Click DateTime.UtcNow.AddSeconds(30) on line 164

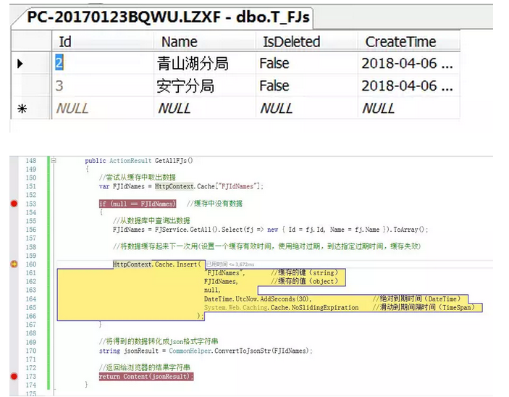pyautogui.click(x=258, y=299)
